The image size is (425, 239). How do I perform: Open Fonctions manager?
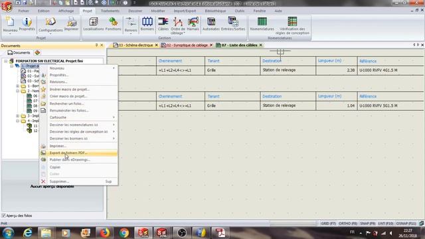114,24
